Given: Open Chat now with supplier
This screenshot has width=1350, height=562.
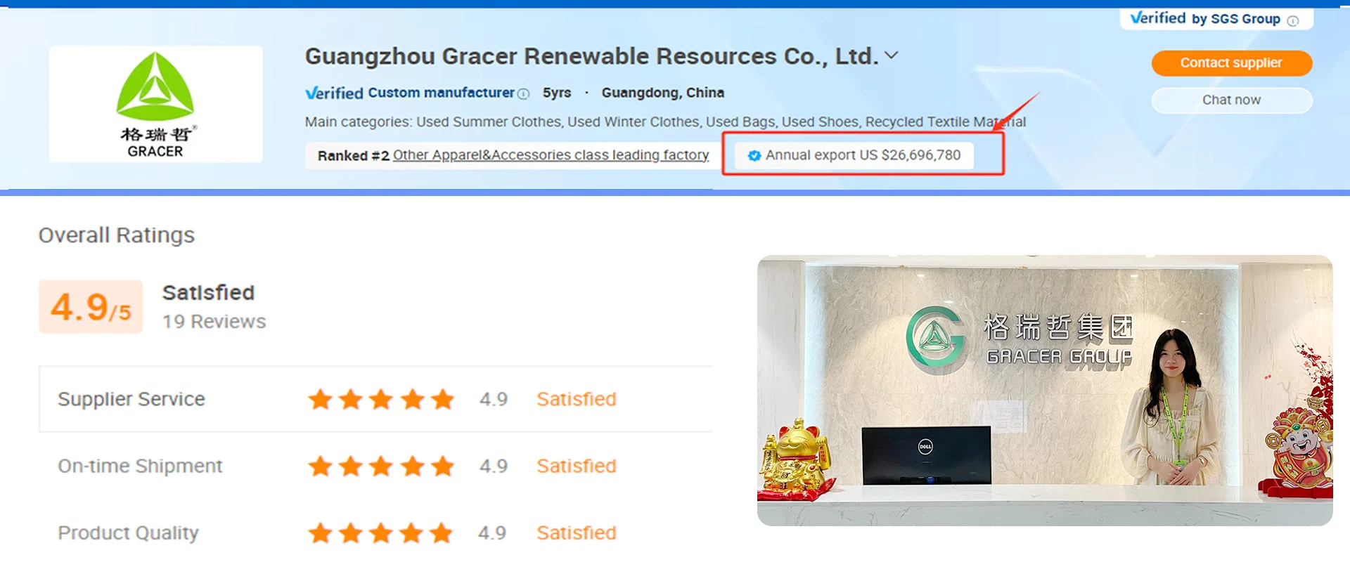Looking at the screenshot, I should [1231, 100].
